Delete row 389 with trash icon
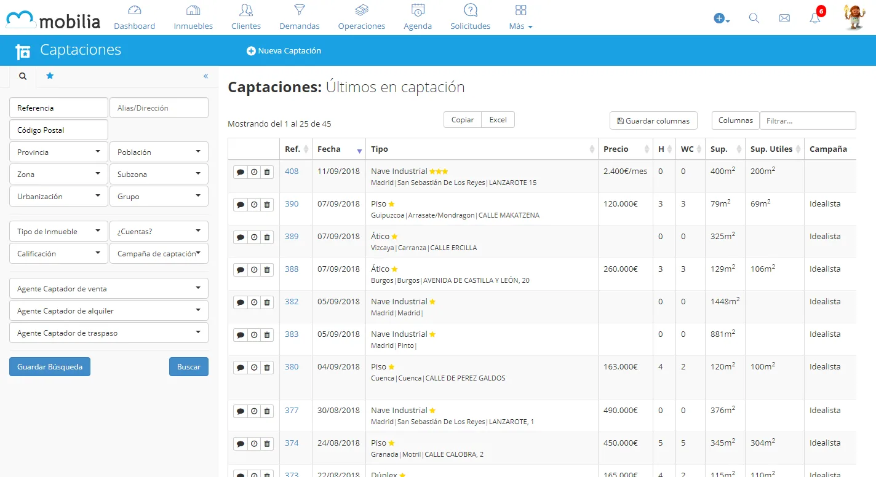876x477 pixels. (x=267, y=237)
